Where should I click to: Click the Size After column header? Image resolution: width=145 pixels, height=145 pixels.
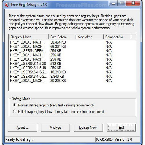coord(90,37)
